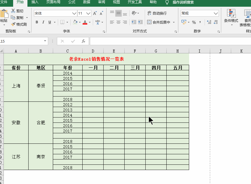Click the 操作说明搜索 search box
251x184 pixels.
pos(183,2)
